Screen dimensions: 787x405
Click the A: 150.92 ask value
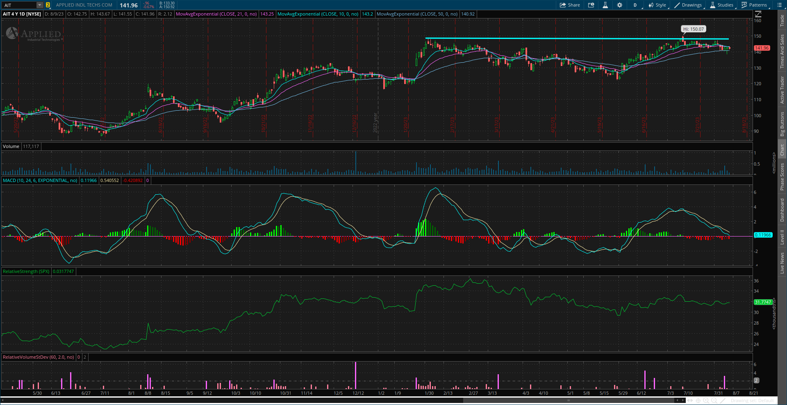pyautogui.click(x=167, y=7)
